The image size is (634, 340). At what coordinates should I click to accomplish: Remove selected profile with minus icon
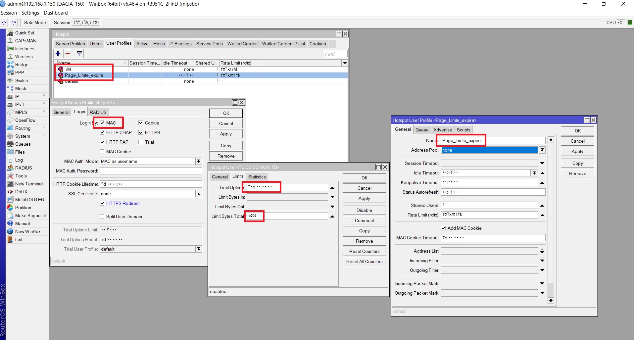68,54
